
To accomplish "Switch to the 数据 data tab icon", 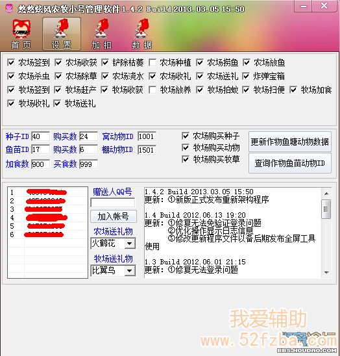I will pos(142,34).
